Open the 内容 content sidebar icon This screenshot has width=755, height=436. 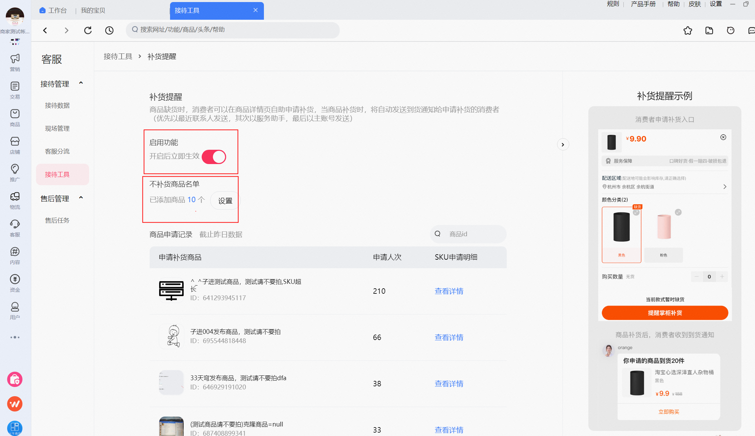[x=15, y=256]
